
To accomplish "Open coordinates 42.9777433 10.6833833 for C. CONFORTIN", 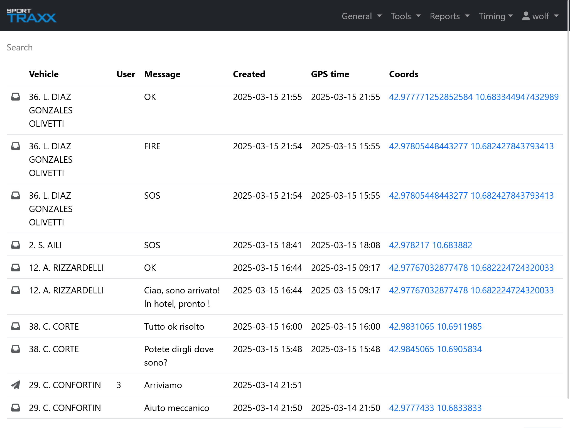I will (x=435, y=408).
